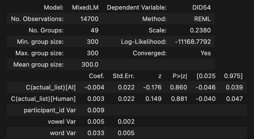Click the MixedLM model value

point(85,8)
